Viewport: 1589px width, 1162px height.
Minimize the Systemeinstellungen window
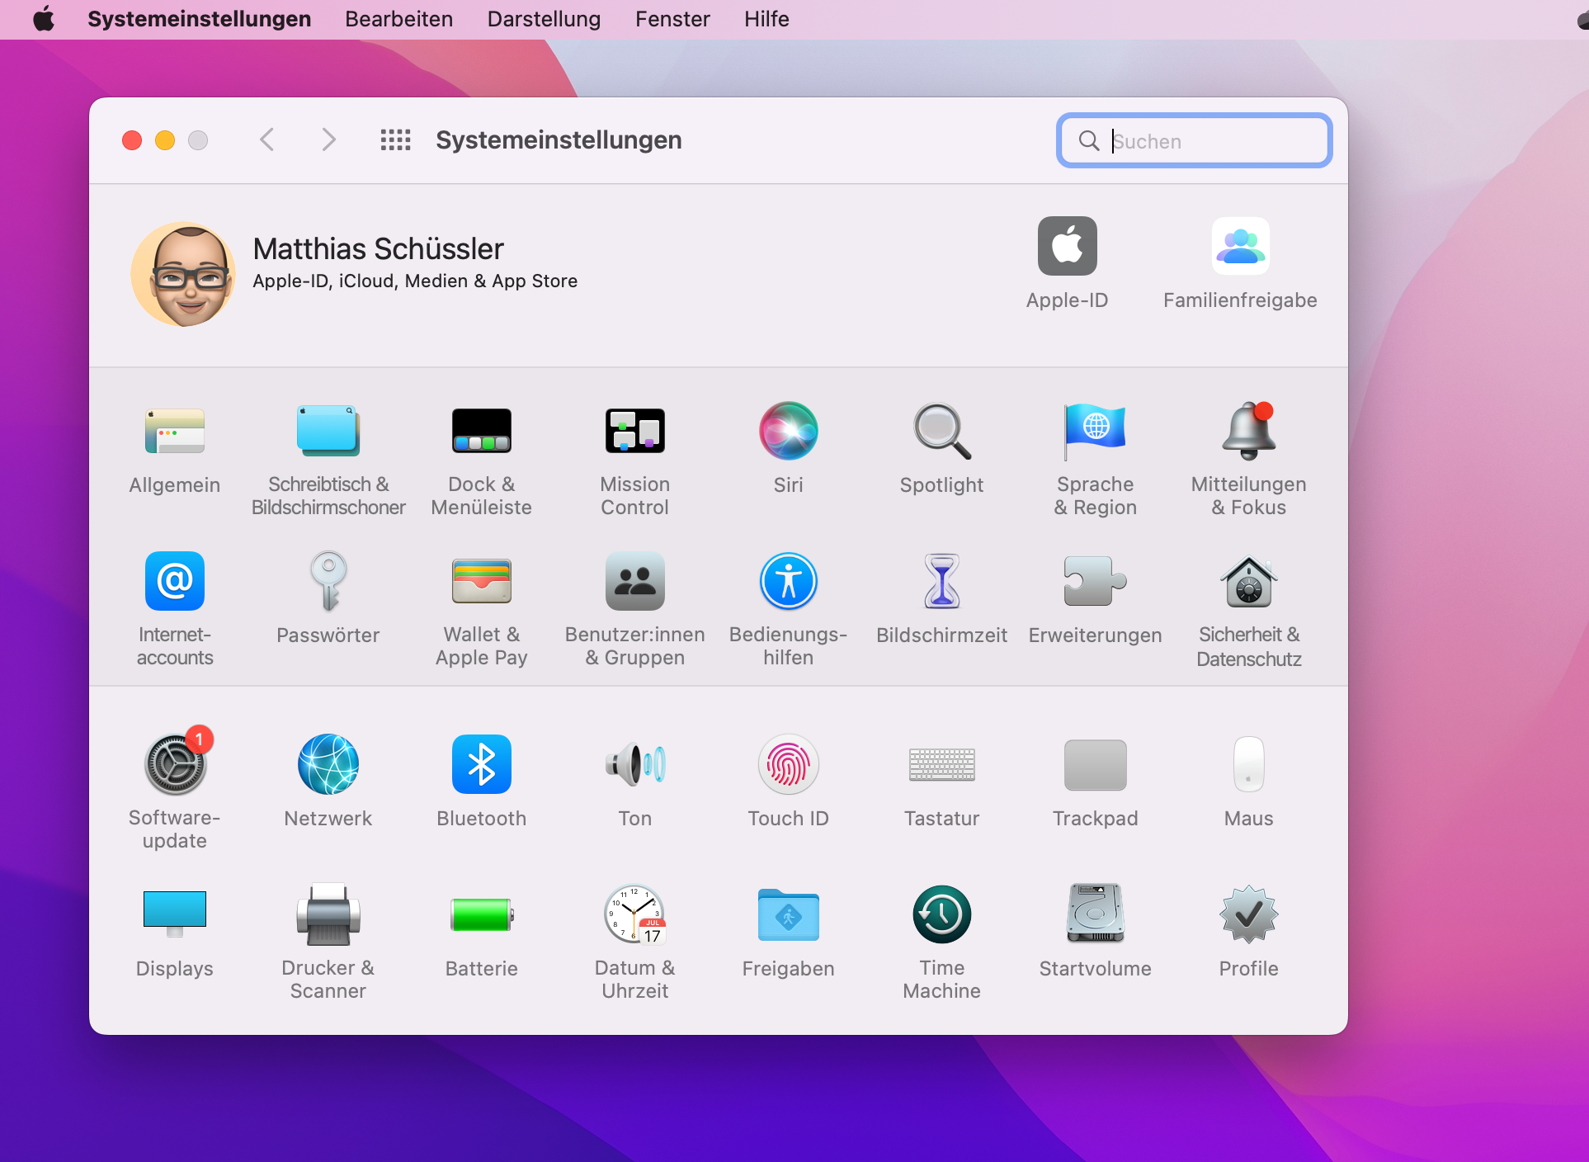(165, 140)
